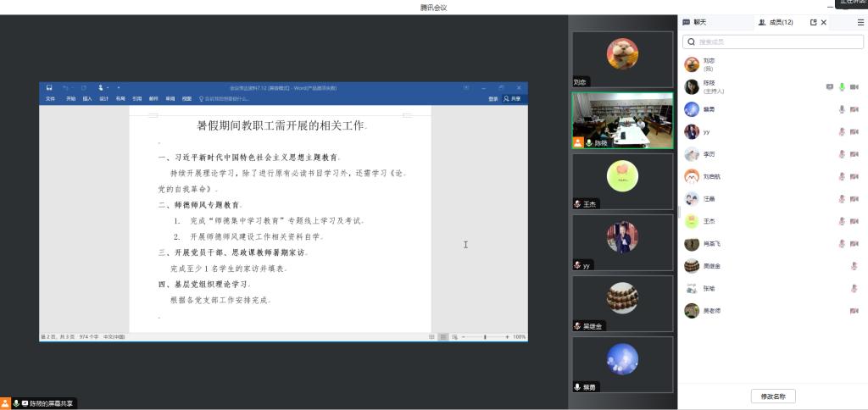Click the 修改名称 rename button
Screen dimensions: 868x410
(x=772, y=396)
